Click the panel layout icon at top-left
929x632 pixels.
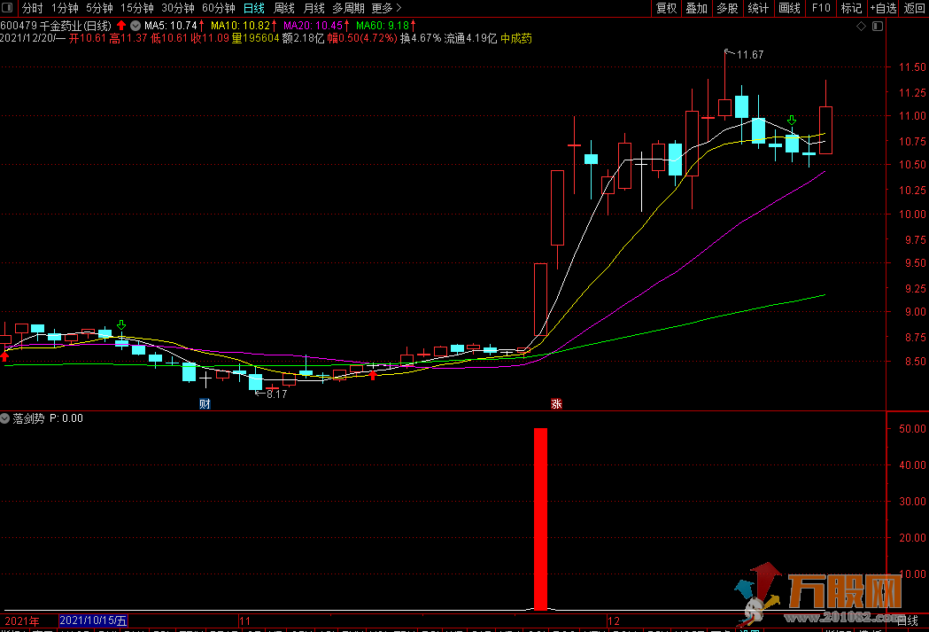(x=9, y=8)
